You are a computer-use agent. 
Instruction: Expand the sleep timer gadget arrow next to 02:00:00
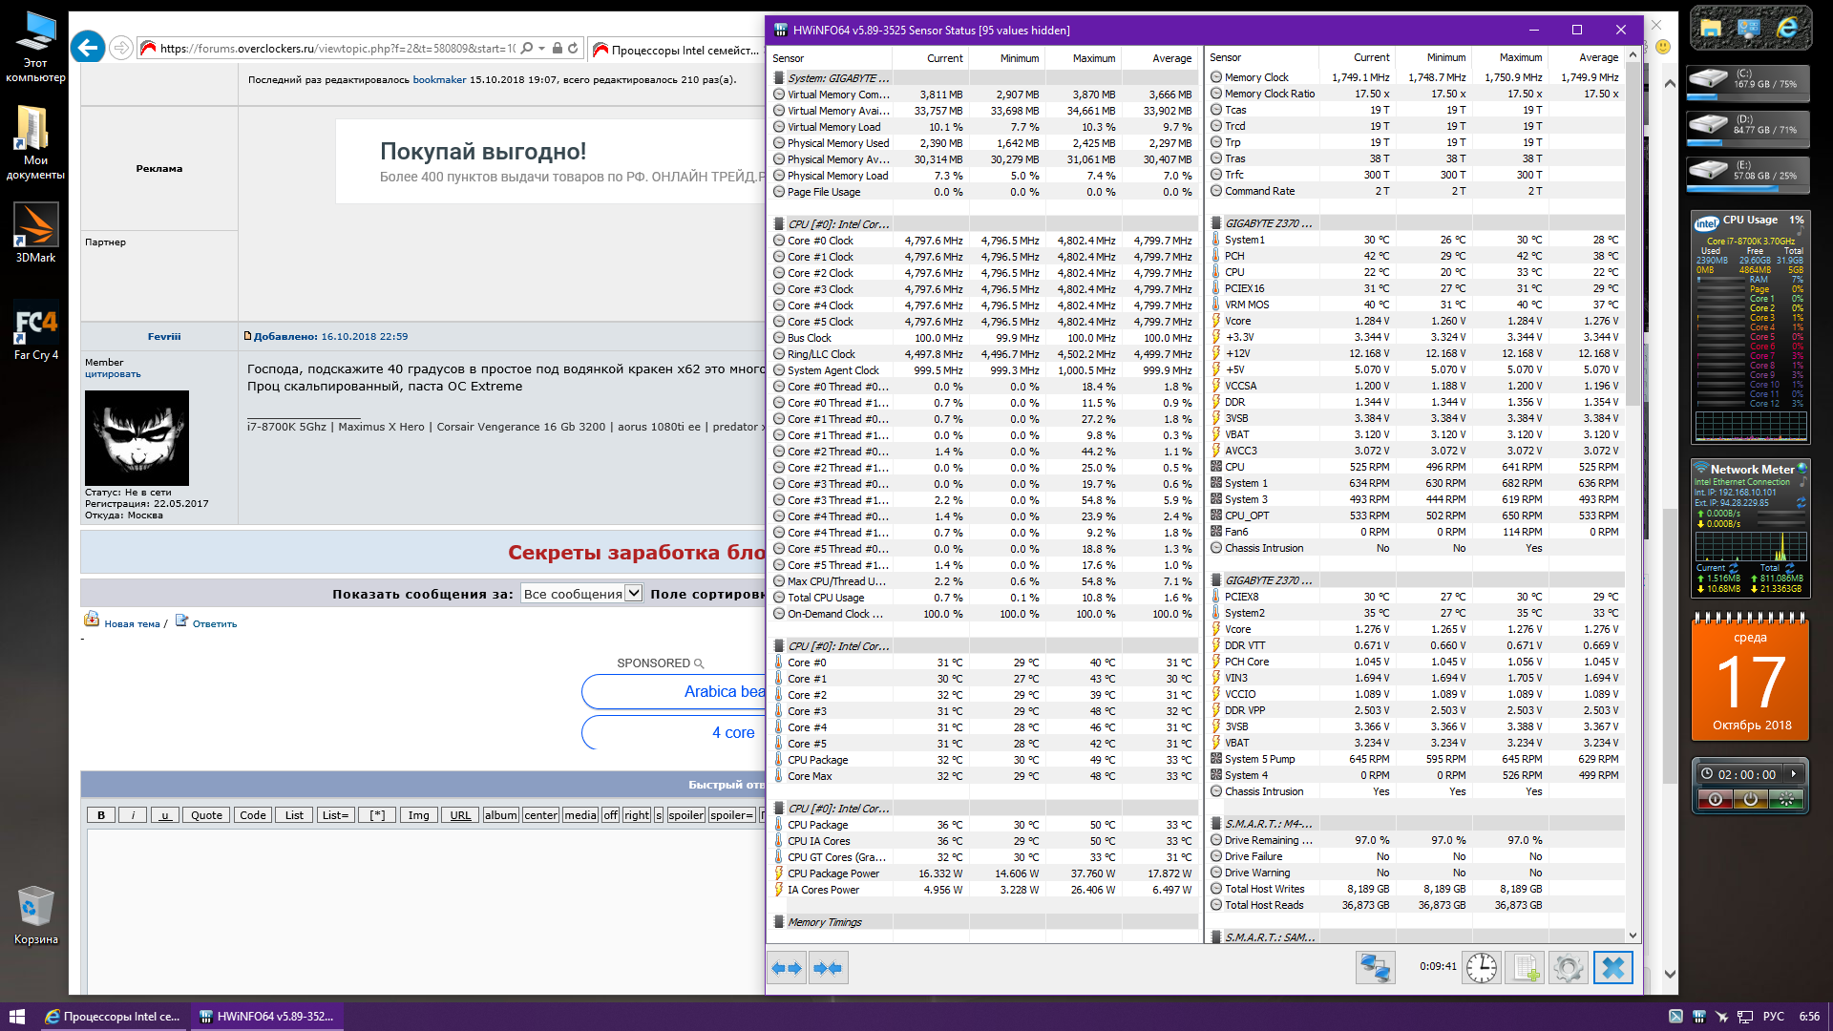1794,774
